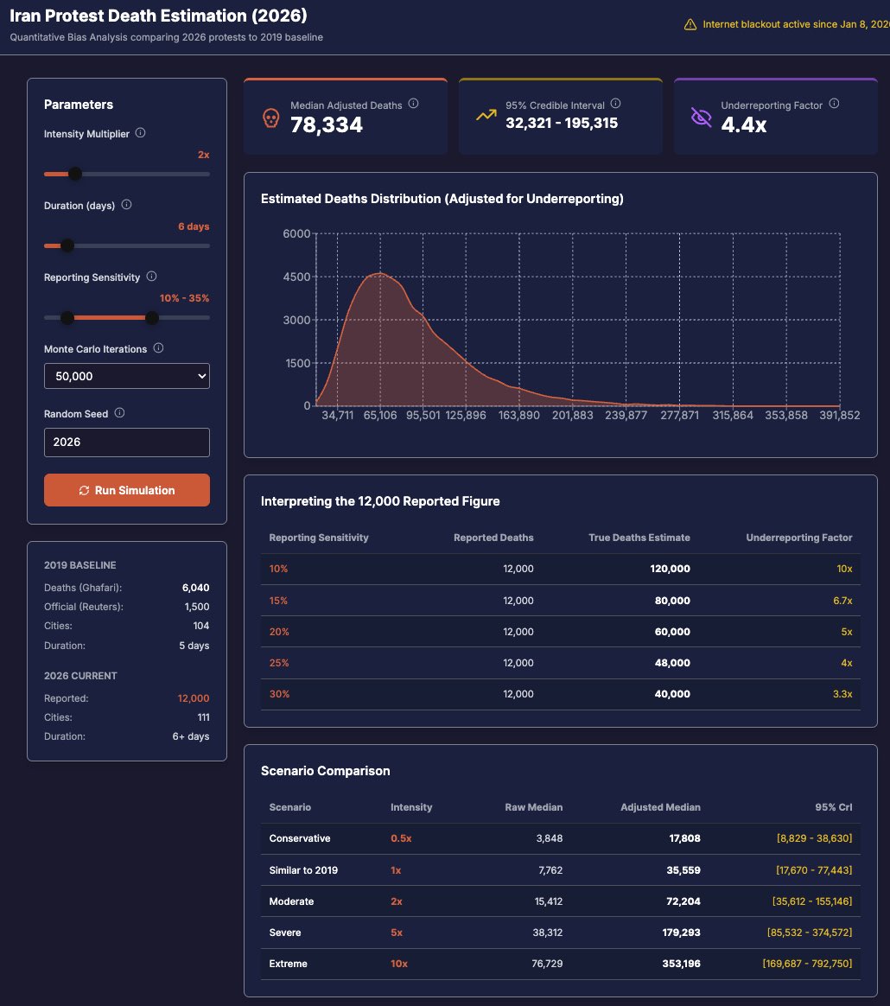Click the skull icon in Median card
The image size is (890, 1006).
pyautogui.click(x=270, y=118)
